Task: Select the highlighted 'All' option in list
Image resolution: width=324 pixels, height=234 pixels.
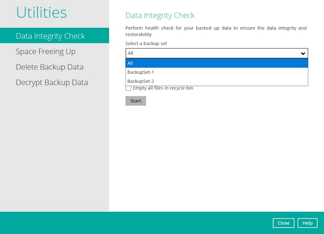Action: pos(216,63)
